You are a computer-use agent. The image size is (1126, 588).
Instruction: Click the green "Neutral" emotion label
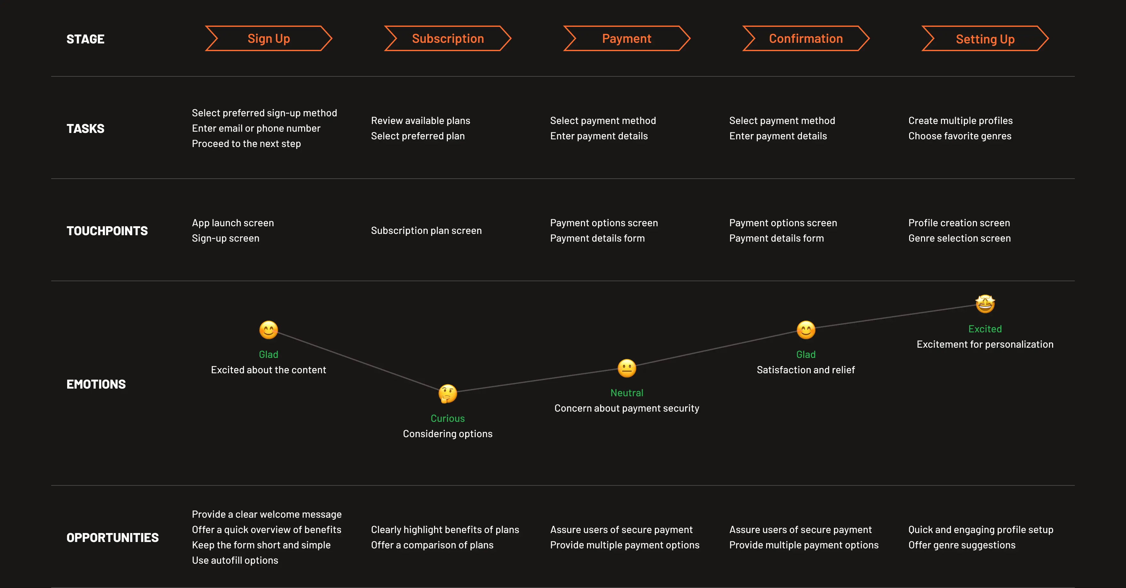pyautogui.click(x=627, y=393)
